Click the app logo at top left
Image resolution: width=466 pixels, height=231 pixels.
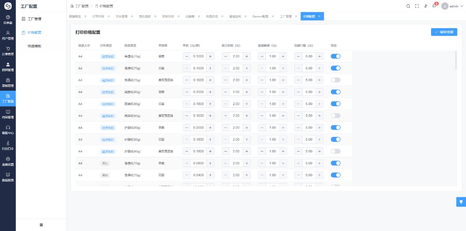point(8,6)
